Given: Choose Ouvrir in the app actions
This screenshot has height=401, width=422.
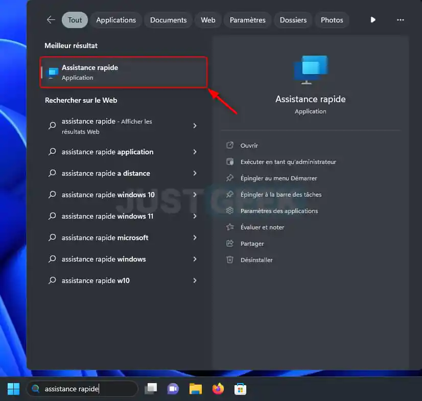Looking at the screenshot, I should 249,146.
